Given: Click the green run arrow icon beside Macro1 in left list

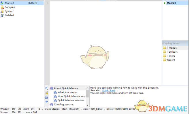Looking at the screenshot, I should [x=2, y=3].
